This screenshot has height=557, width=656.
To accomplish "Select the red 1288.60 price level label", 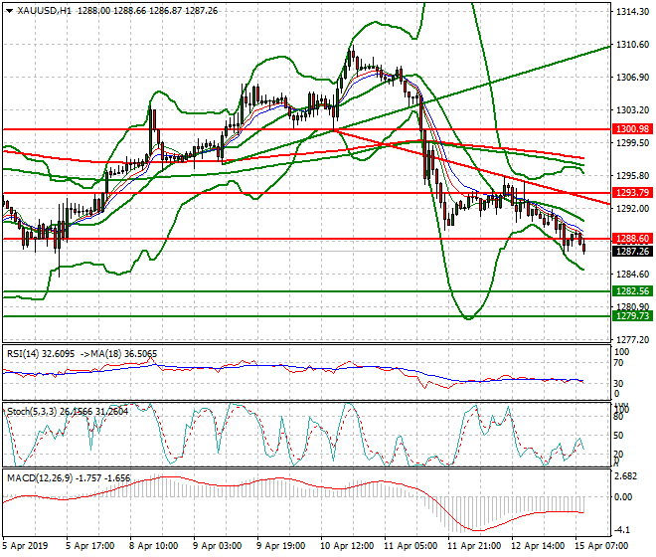I will pos(632,239).
